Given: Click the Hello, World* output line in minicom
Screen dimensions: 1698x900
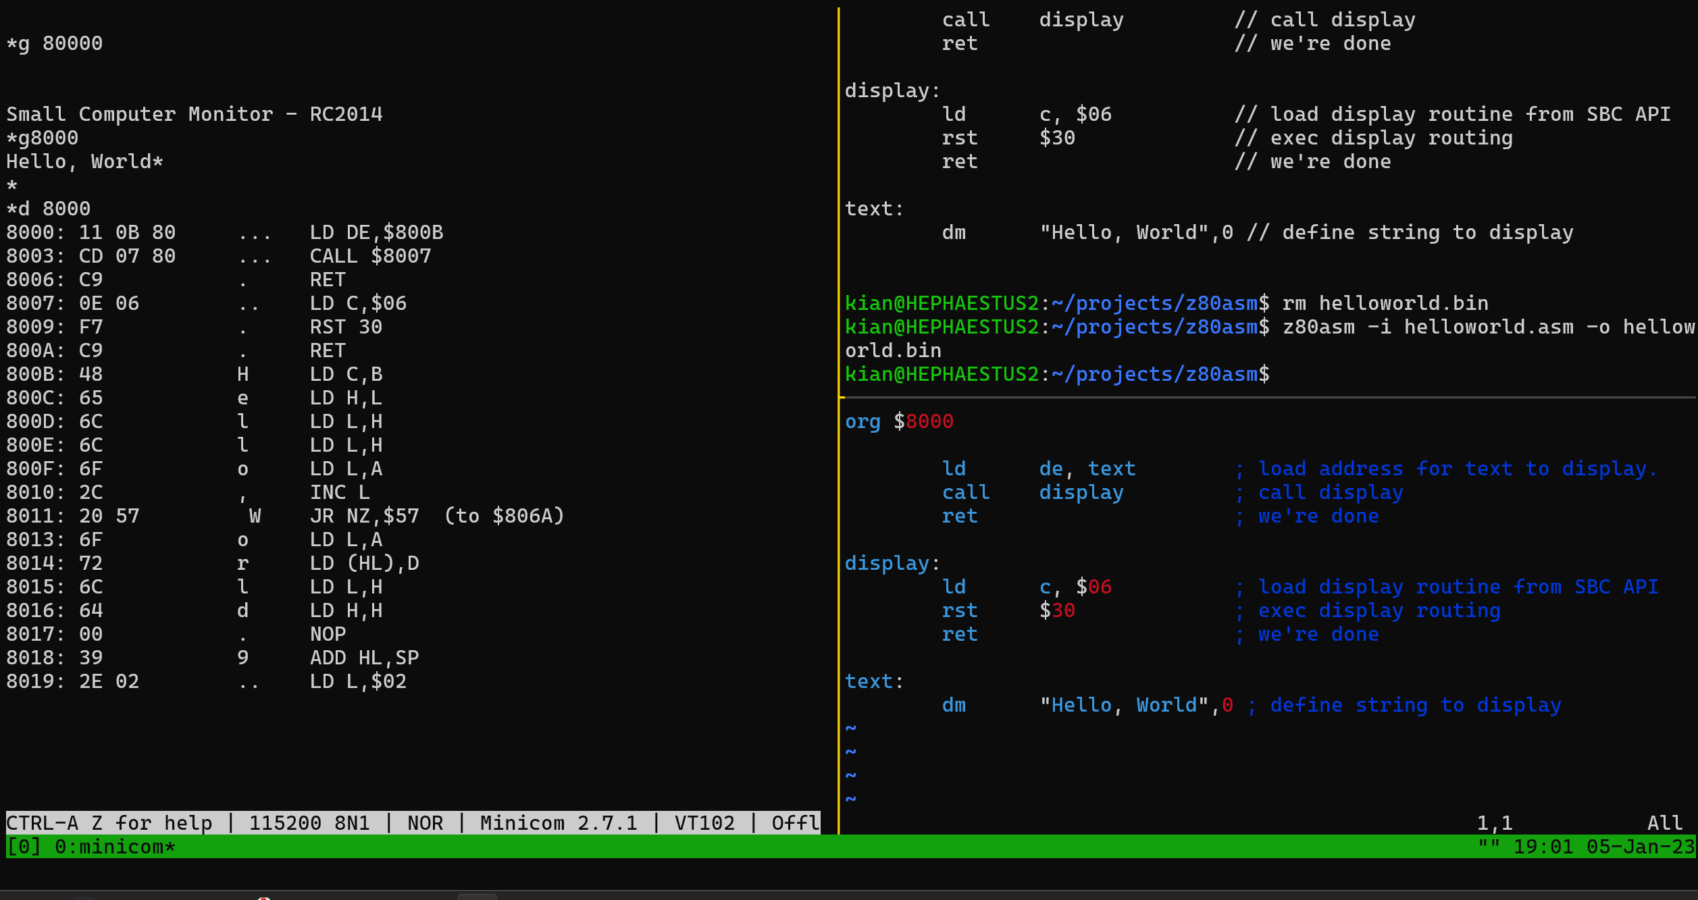Looking at the screenshot, I should pyautogui.click(x=84, y=161).
